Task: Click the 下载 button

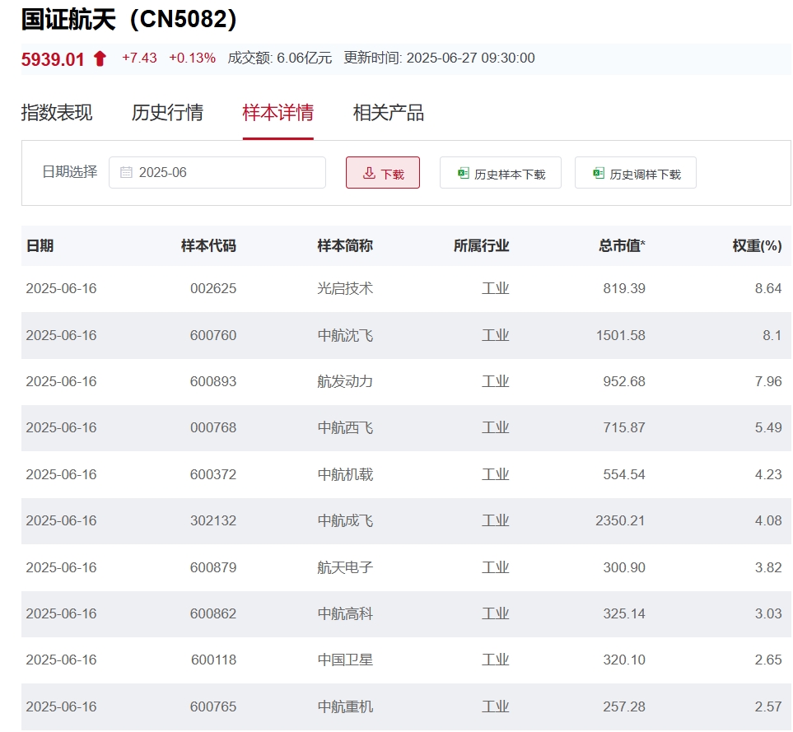Action: [x=383, y=172]
